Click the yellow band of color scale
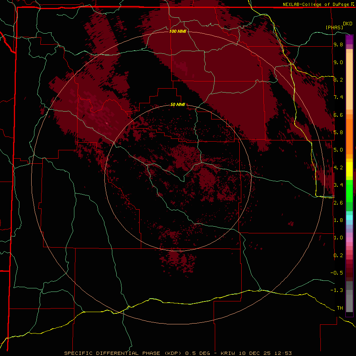Screen dimensions: 356x356 click(349, 169)
